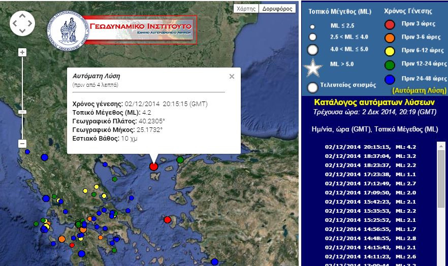The image size is (448, 266).
Task: Switch to Δορυφόρος satellite view
Action: 277,9
